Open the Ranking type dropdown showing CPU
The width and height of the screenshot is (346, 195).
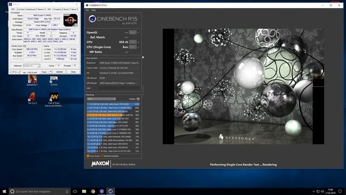coord(101,99)
